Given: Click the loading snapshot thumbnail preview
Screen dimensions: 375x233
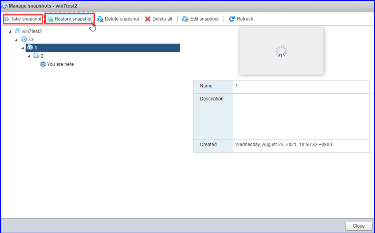Looking at the screenshot, I should 281,51.
